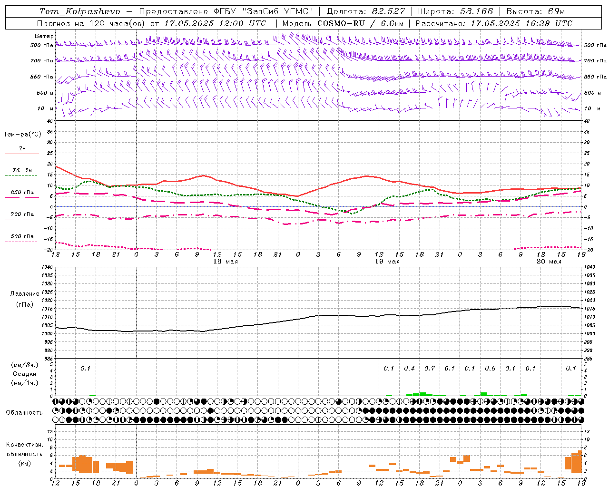Select the 500 гПа temperature legend label

coord(22,236)
